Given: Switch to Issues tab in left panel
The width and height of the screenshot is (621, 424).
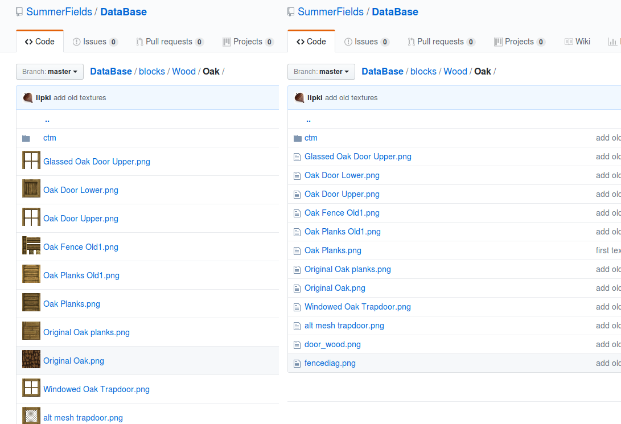Looking at the screenshot, I should pyautogui.click(x=95, y=42).
